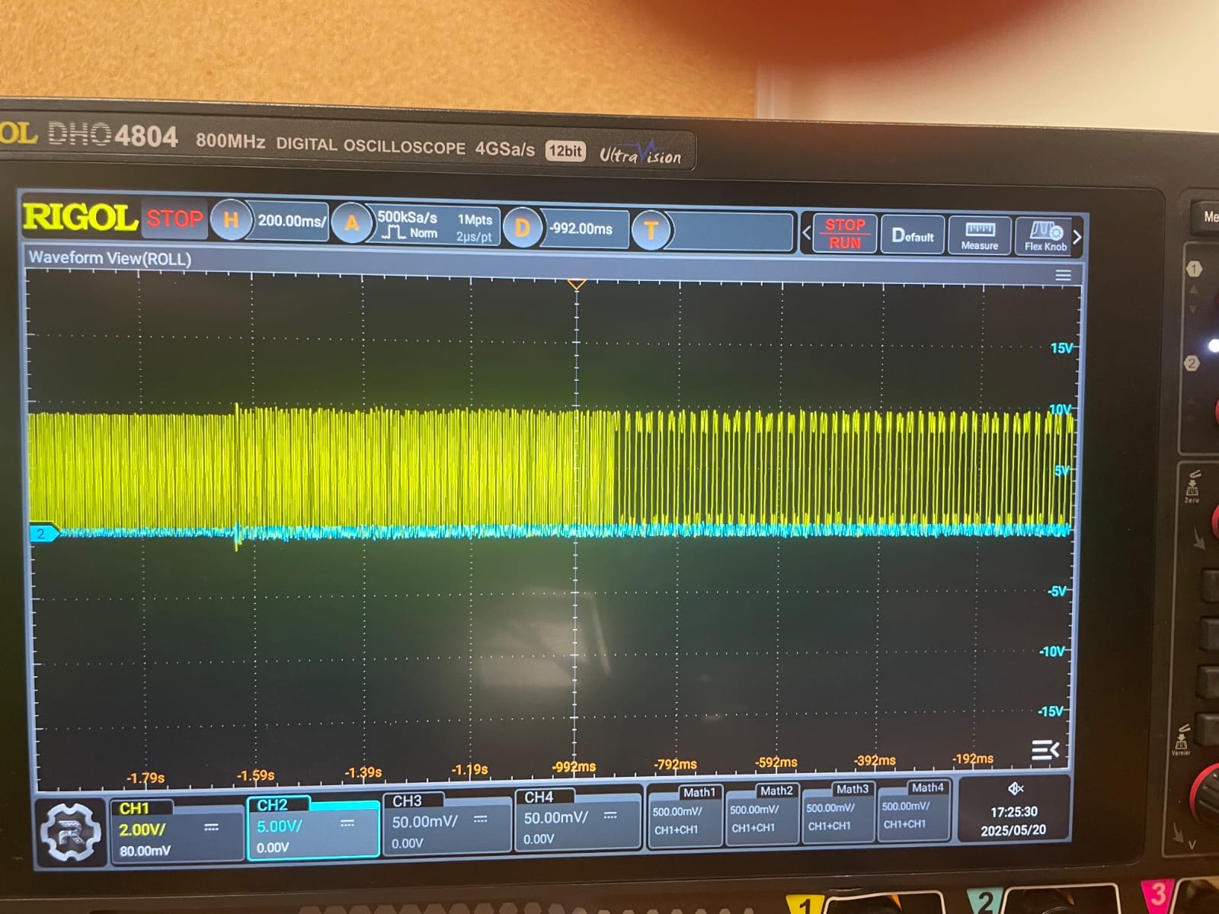Select the Math1 tab
1219x914 pixels.
[699, 793]
